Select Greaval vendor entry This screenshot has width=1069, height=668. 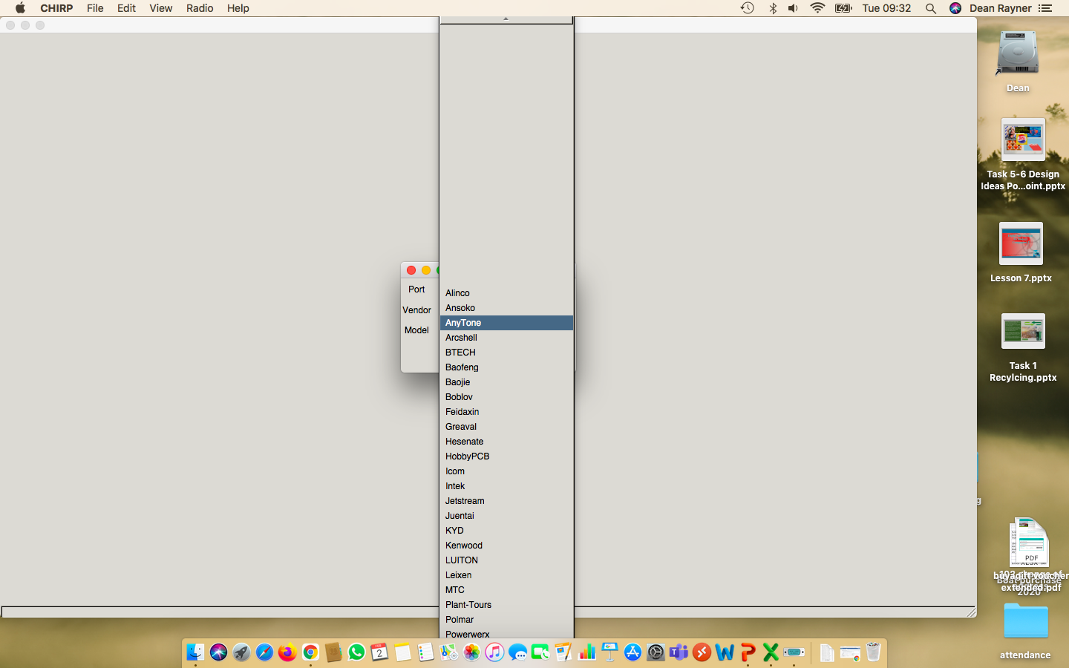click(506, 427)
